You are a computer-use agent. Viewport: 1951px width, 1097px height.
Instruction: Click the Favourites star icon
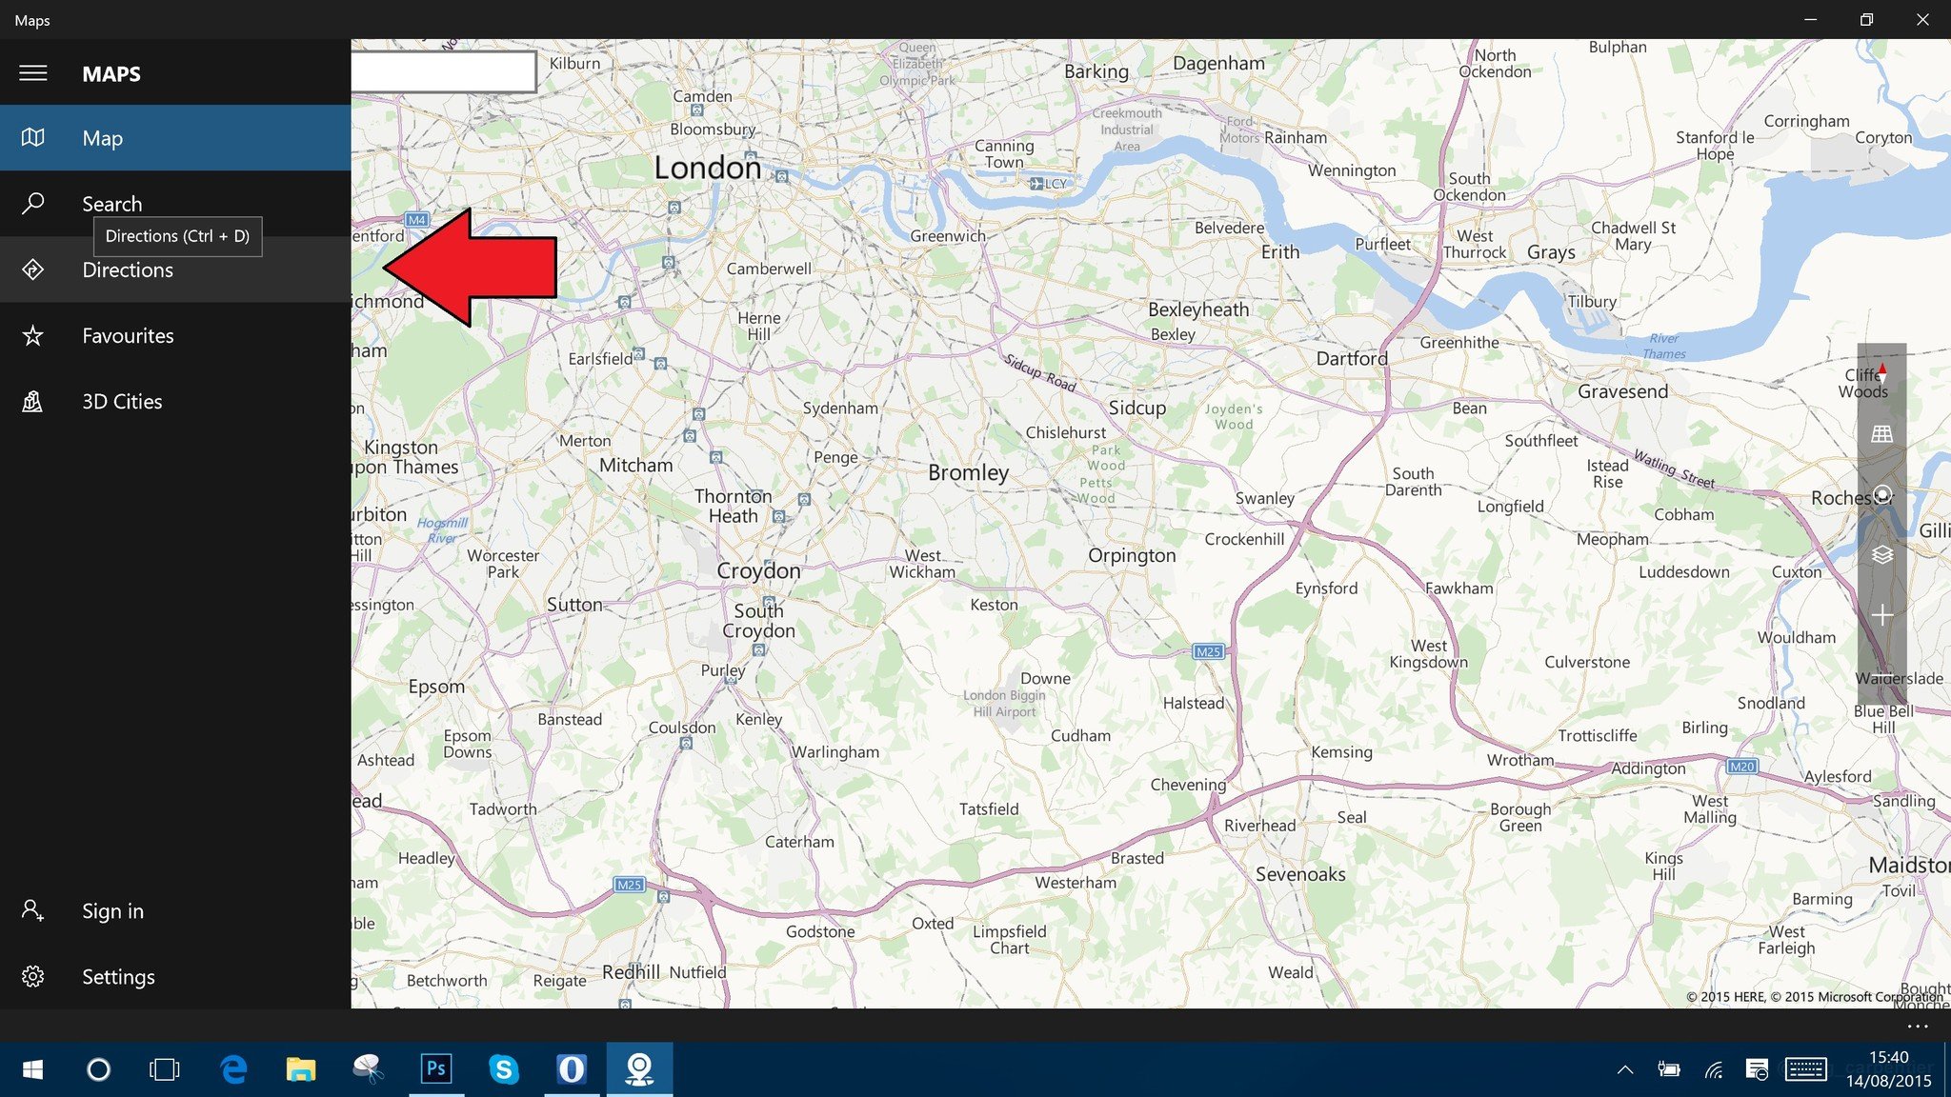click(33, 336)
